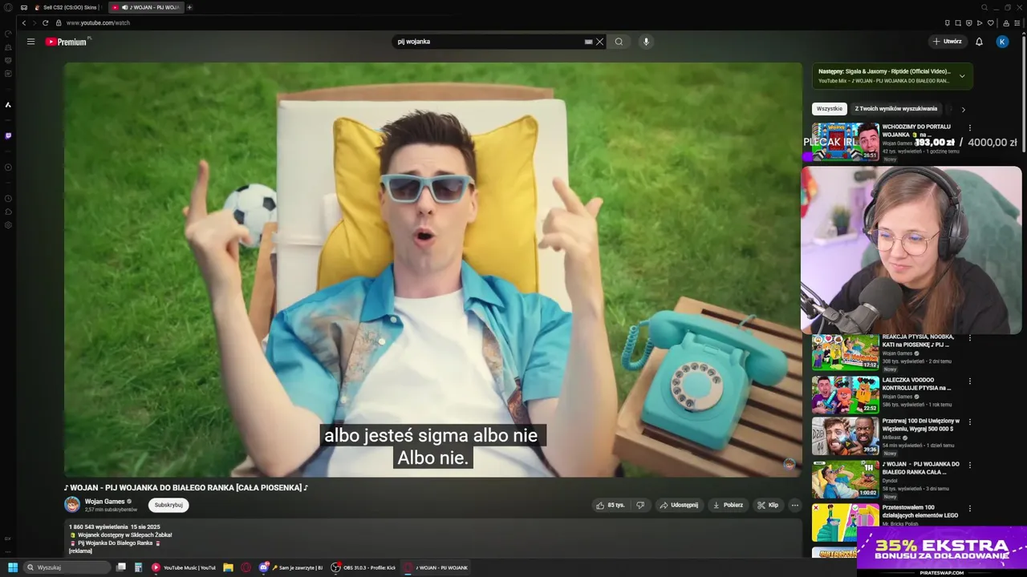
Task: Open options for 'WCHODZIMY DO PORTALU WOJANKA' video
Action: click(969, 127)
